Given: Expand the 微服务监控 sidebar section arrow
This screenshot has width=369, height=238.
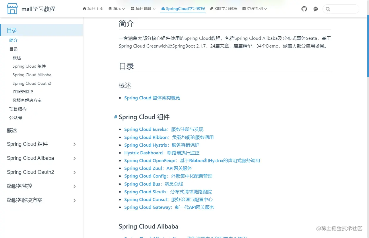Looking at the screenshot, I should pos(74,186).
